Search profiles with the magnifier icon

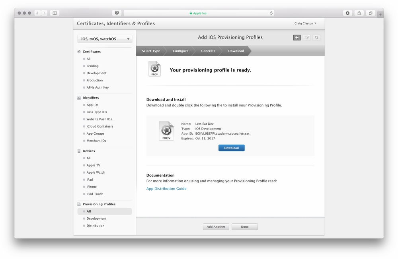point(316,37)
